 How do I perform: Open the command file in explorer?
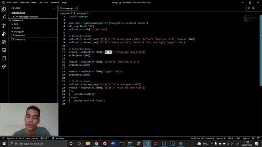[x=20, y=36]
